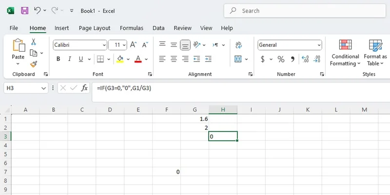Toggle Middle Align button
Viewport: 390px width, 195px height.
click(x=174, y=45)
